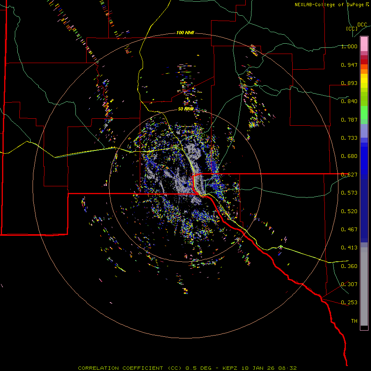Click the 0.680 color scale value
371x371 pixels.
(349, 156)
